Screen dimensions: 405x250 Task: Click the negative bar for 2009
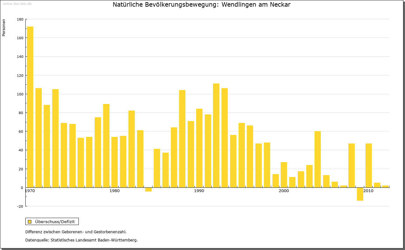point(360,194)
